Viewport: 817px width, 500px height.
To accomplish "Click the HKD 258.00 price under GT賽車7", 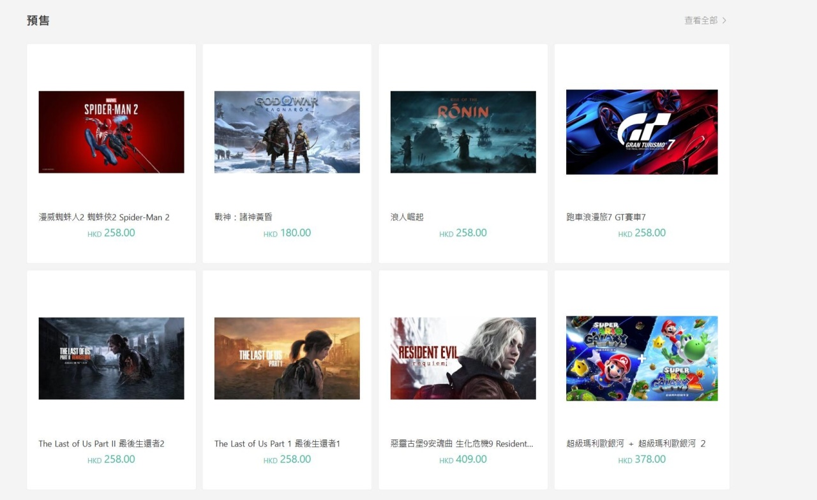I will tap(642, 233).
